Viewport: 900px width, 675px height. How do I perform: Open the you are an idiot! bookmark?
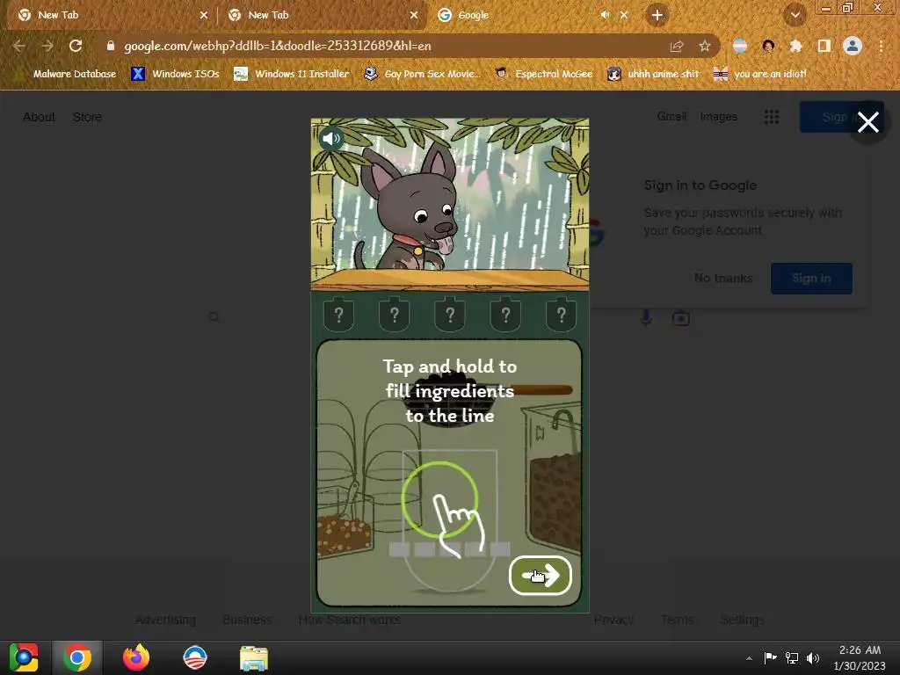click(760, 74)
